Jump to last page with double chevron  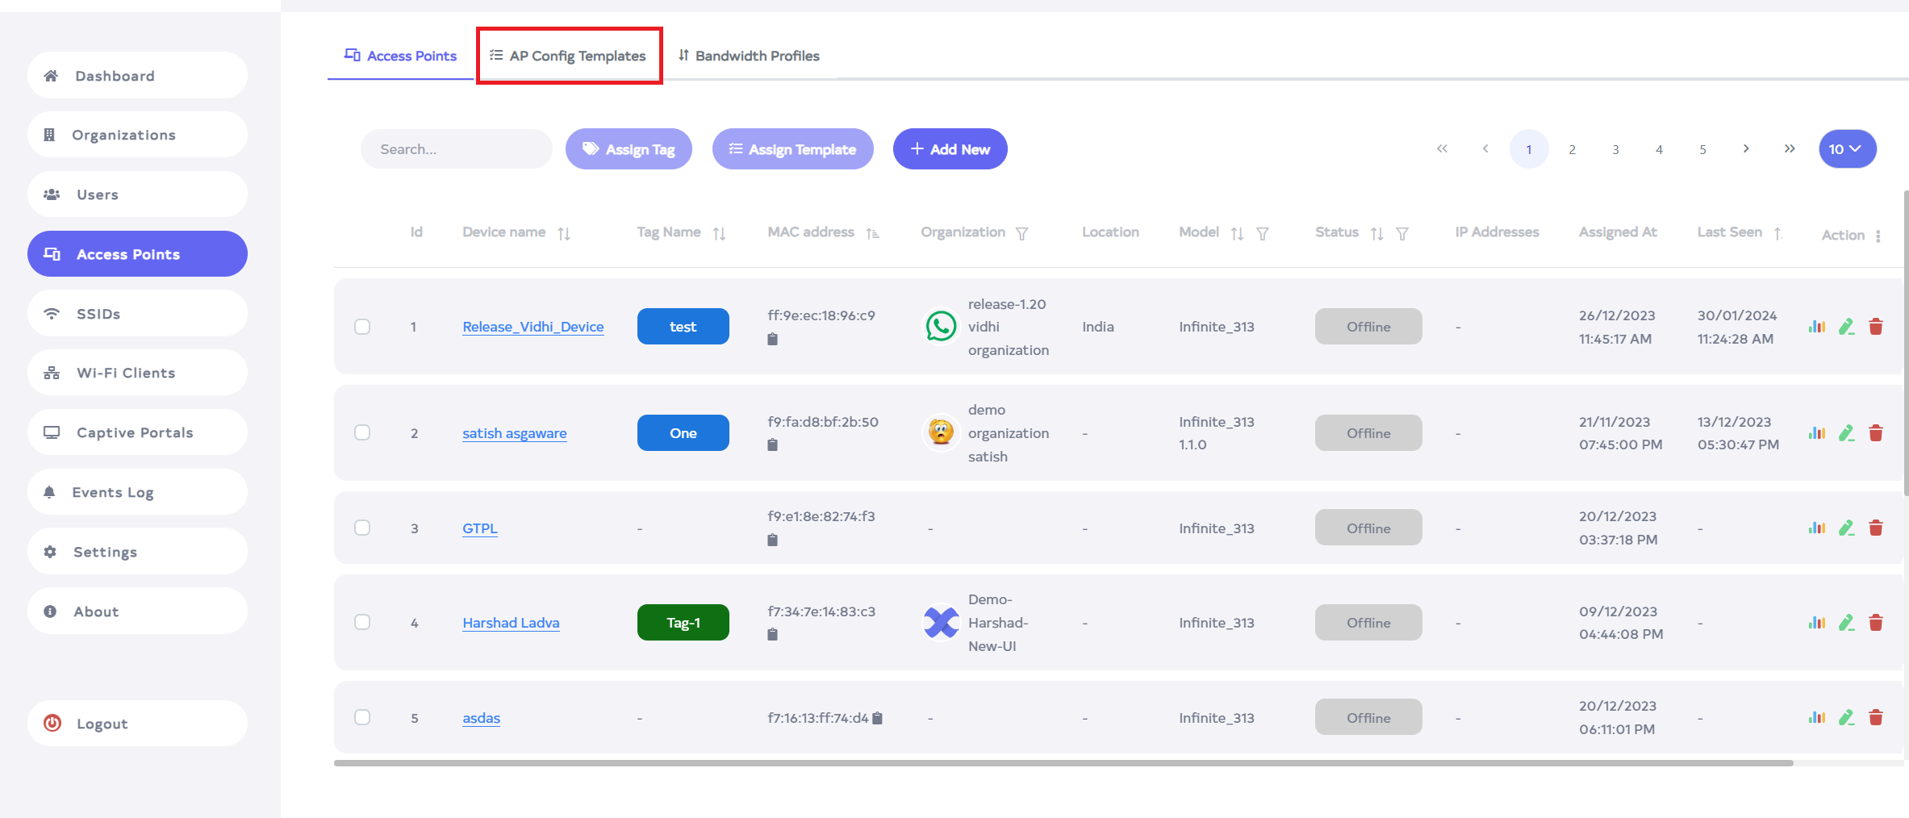1790,149
